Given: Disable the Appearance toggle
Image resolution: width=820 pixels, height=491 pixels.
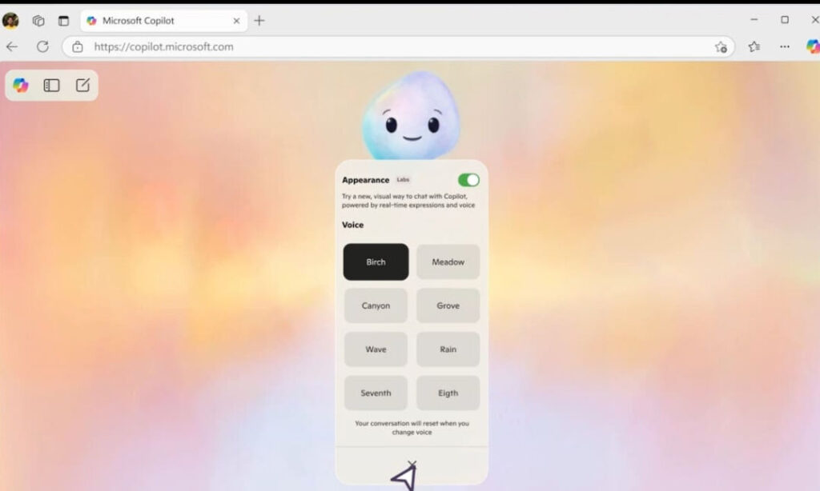Looking at the screenshot, I should [x=468, y=180].
